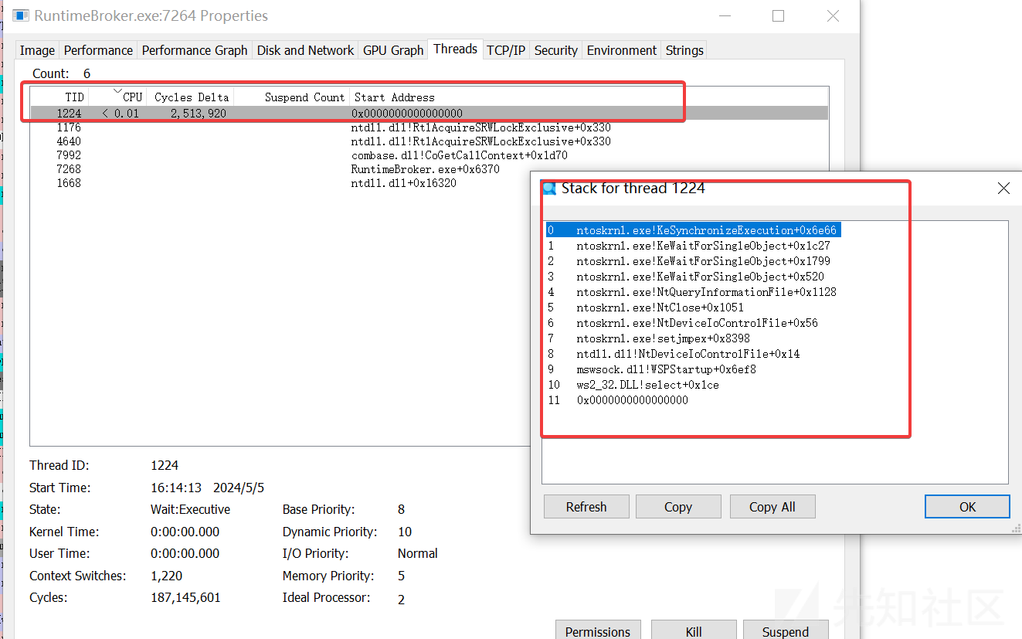Open the Performance tab

tap(98, 50)
